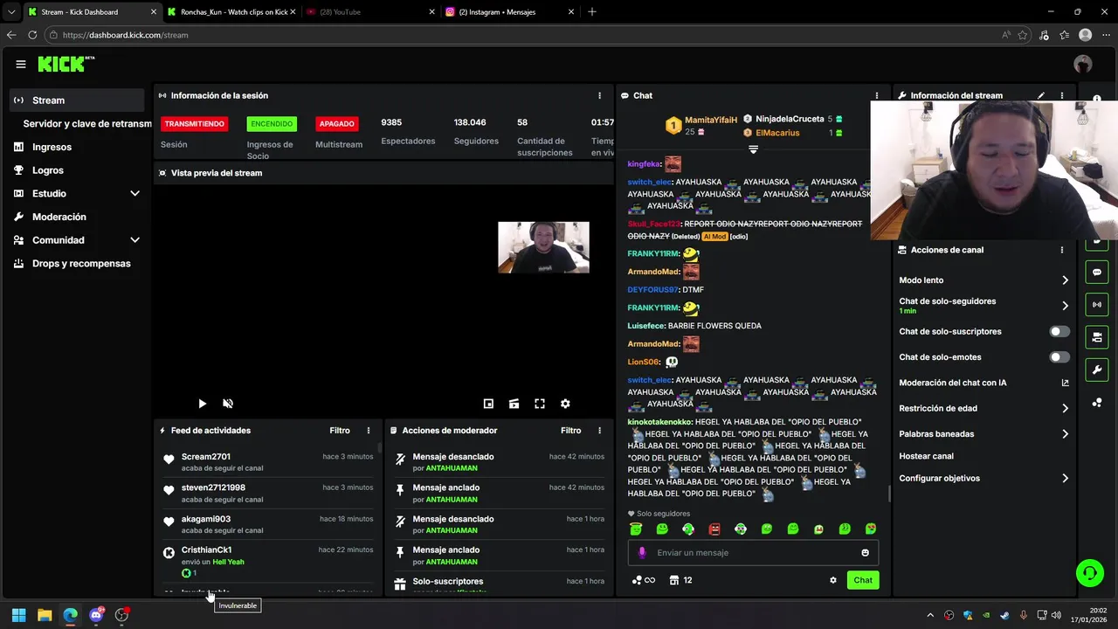The image size is (1118, 629).
Task: Click the purple microphone icon in the chat input
Action: pos(642,553)
